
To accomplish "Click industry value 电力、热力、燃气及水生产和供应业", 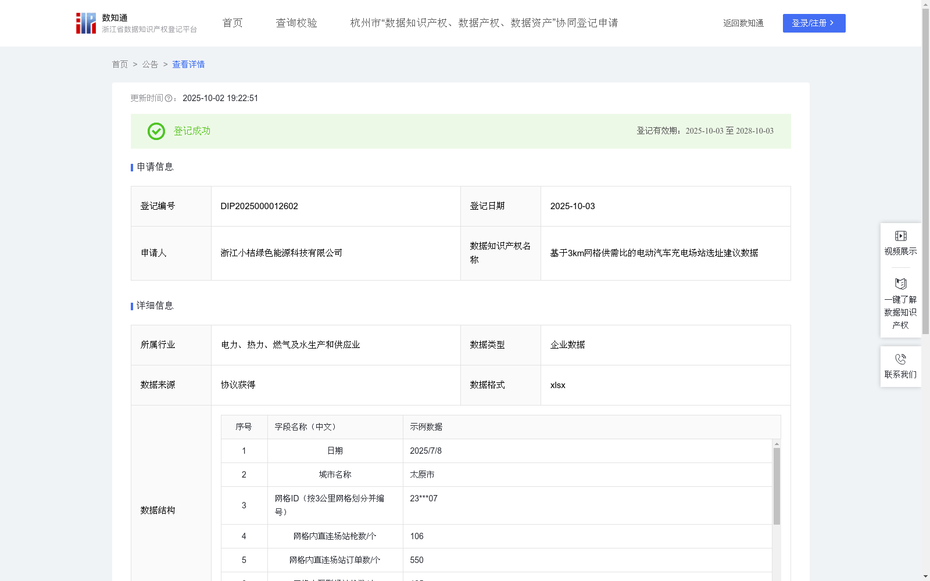I will click(291, 345).
